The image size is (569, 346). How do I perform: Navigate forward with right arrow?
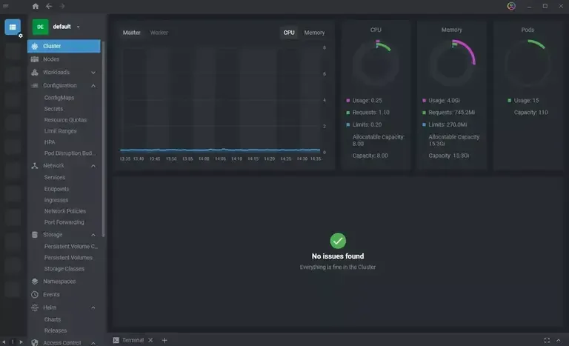(62, 6)
